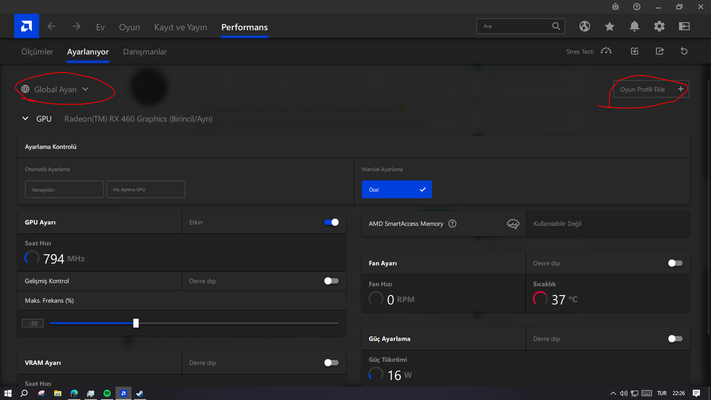Click the 0 RPM fan speed reading
Image resolution: width=711 pixels, height=400 pixels.
pos(400,300)
